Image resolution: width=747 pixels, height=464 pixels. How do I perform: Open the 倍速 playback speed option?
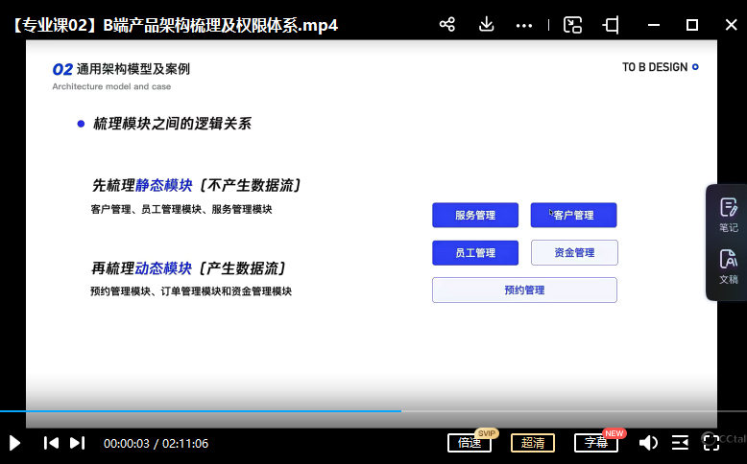pos(470,443)
